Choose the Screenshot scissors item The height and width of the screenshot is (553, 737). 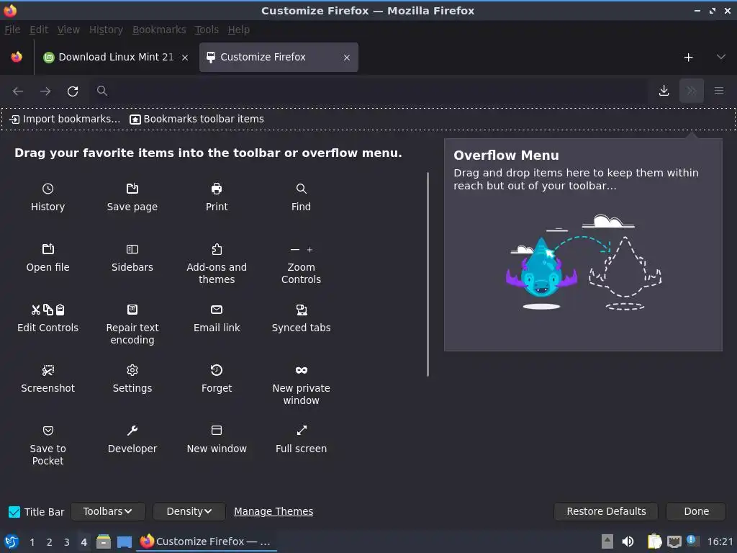48,379
